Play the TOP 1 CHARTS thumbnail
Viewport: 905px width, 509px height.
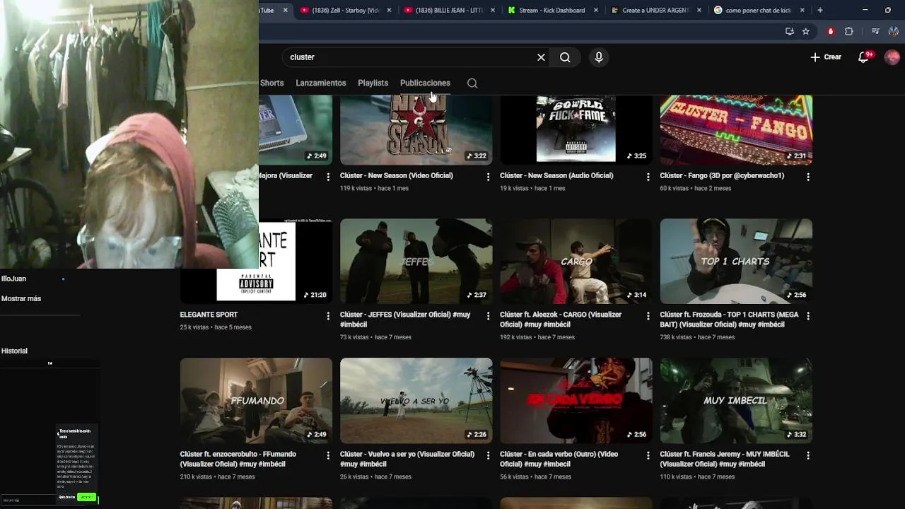pos(736,261)
